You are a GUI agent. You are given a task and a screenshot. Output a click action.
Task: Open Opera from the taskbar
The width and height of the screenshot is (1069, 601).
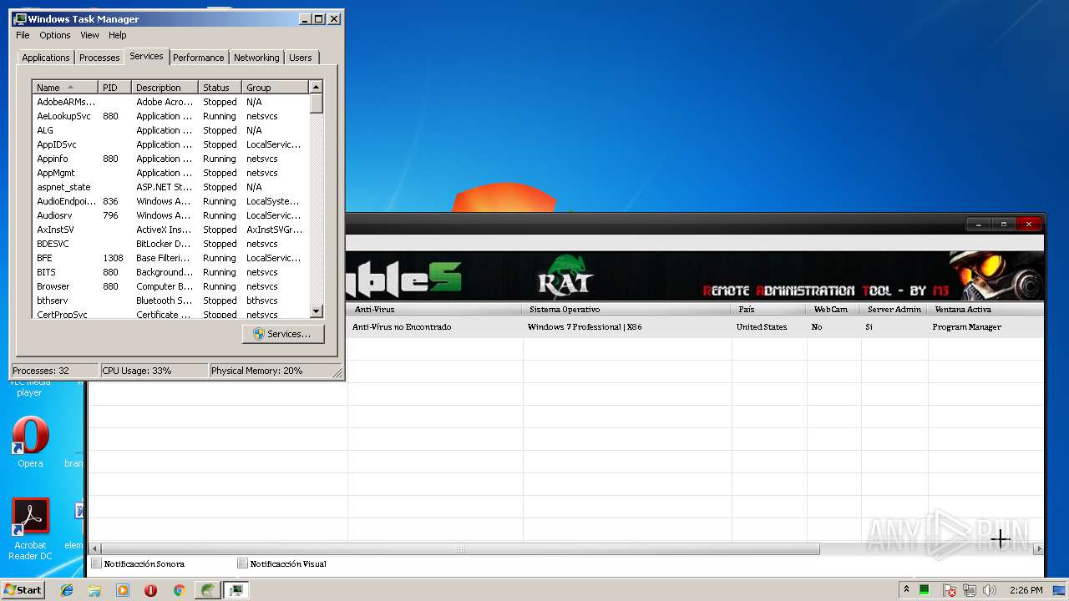[150, 590]
